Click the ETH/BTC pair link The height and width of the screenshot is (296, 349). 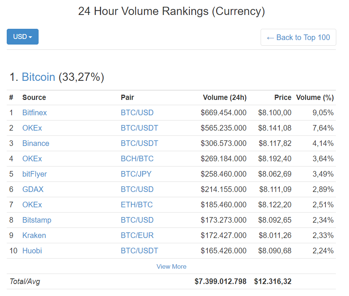coord(137,205)
